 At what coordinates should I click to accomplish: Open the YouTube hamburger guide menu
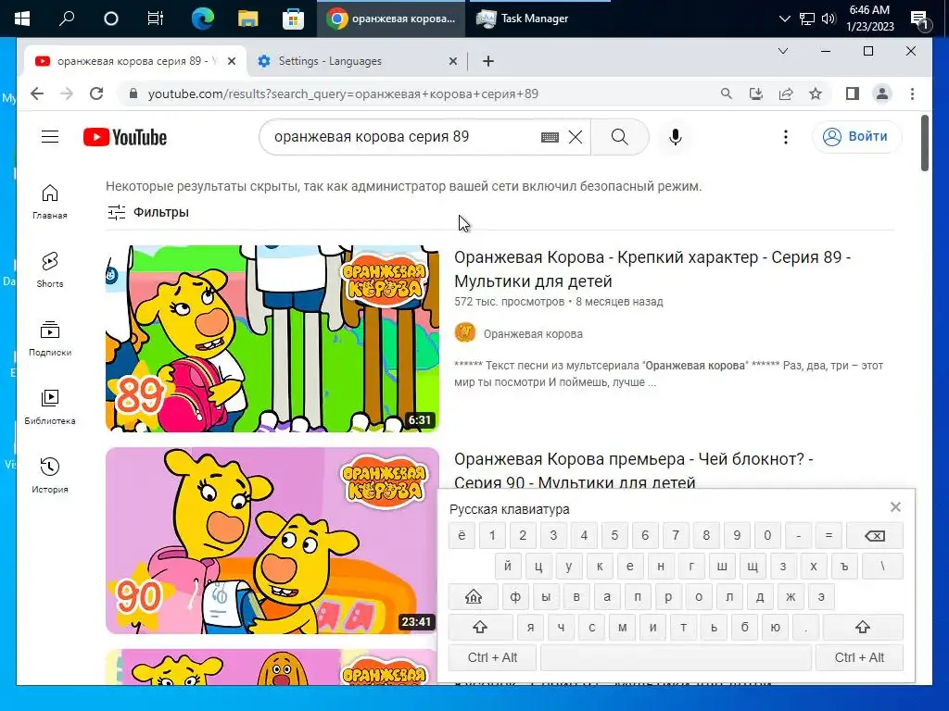tap(50, 137)
